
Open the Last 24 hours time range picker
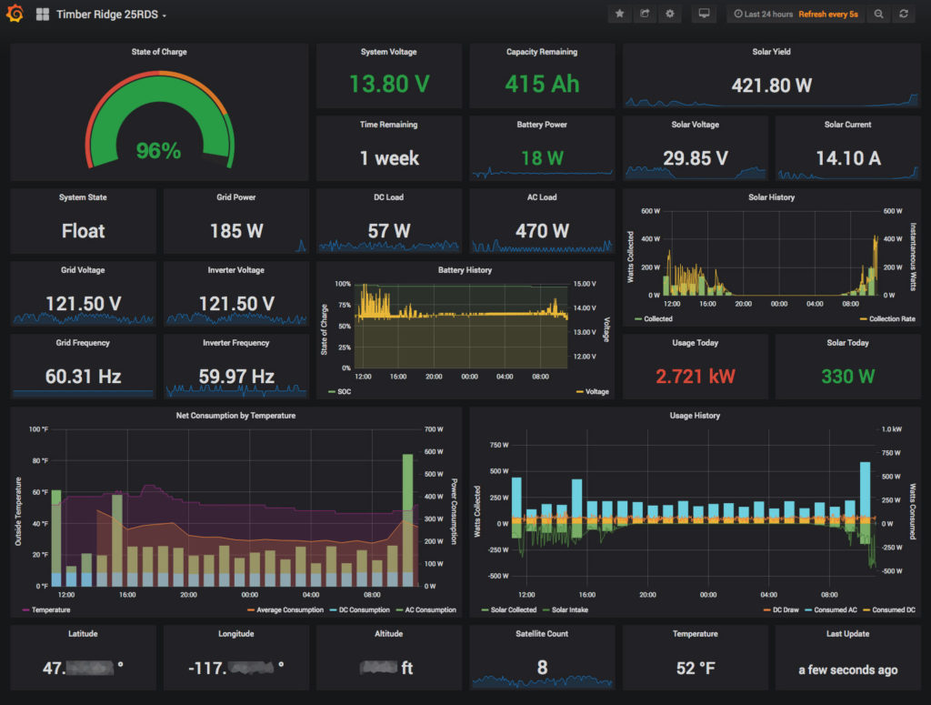[x=767, y=14]
